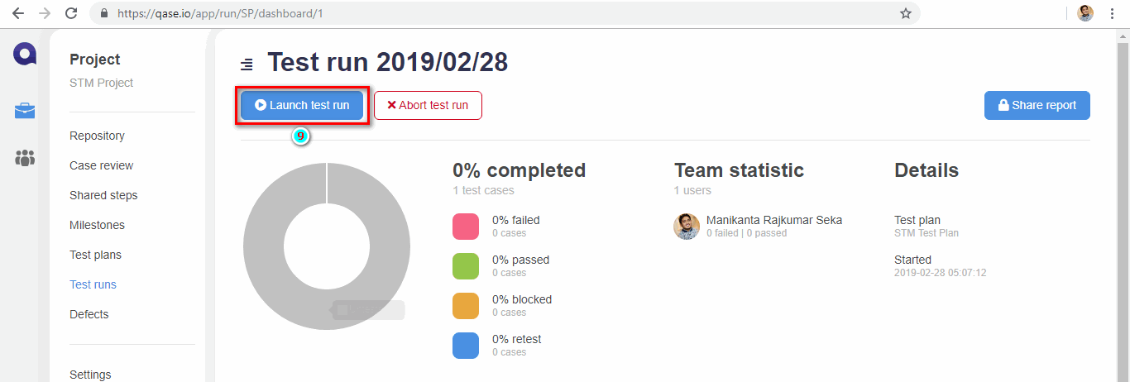Launch the test run
Screen dimensions: 1130x382
point(302,106)
